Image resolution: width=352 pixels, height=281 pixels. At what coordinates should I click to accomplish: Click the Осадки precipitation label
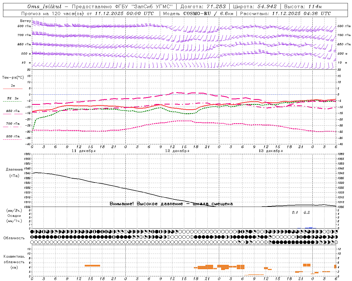point(14,216)
